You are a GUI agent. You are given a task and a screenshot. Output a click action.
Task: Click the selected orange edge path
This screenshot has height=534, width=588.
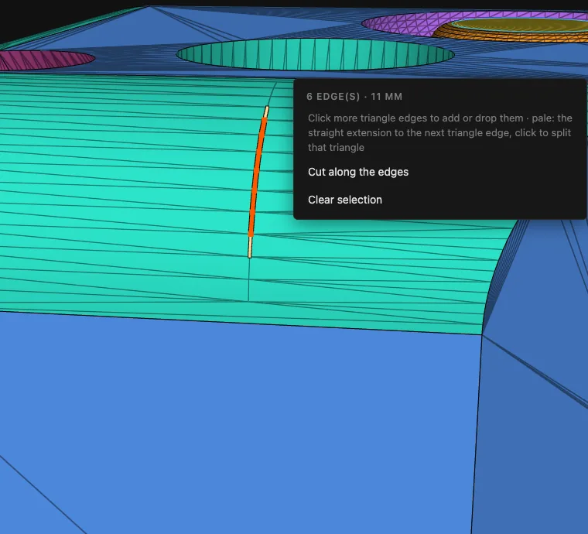pos(257,176)
